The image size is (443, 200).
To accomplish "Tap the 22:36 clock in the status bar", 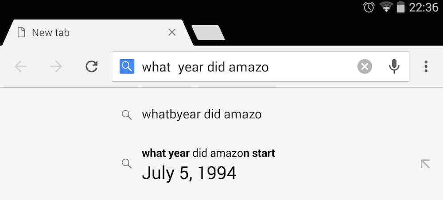I will click(424, 8).
